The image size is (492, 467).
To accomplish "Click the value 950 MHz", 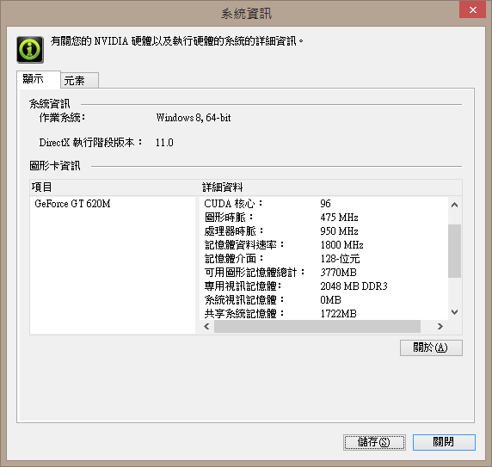I will 339,231.
